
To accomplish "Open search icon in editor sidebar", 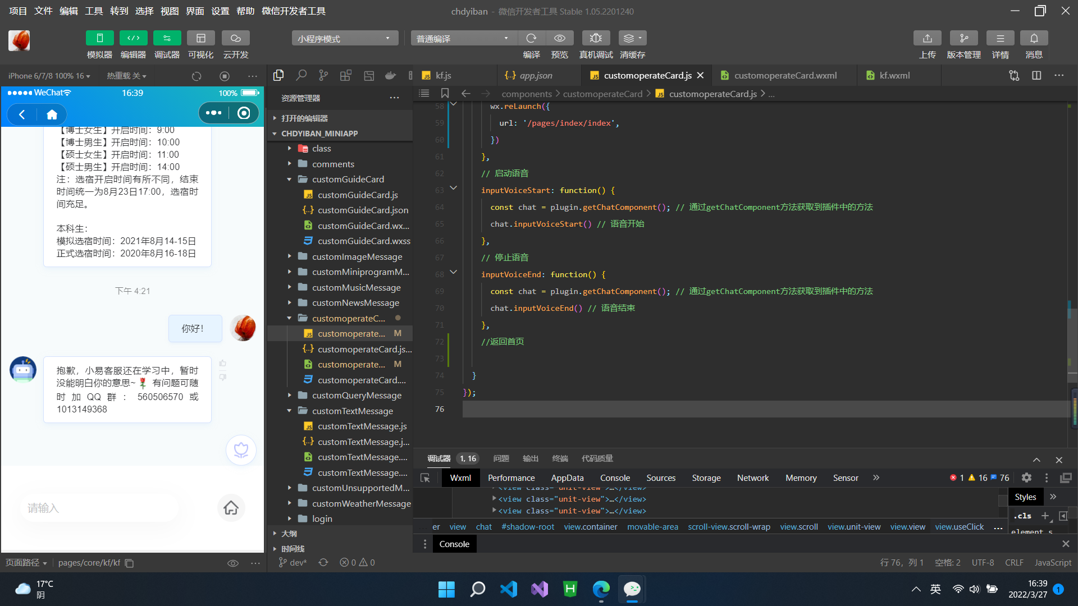I will tap(302, 75).
